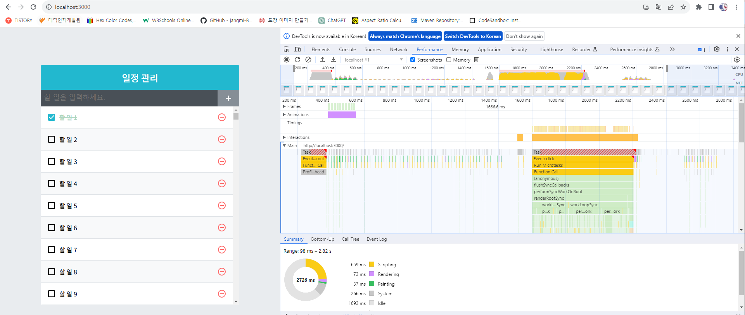Dismiss the DevTools language infobar

[738, 36]
